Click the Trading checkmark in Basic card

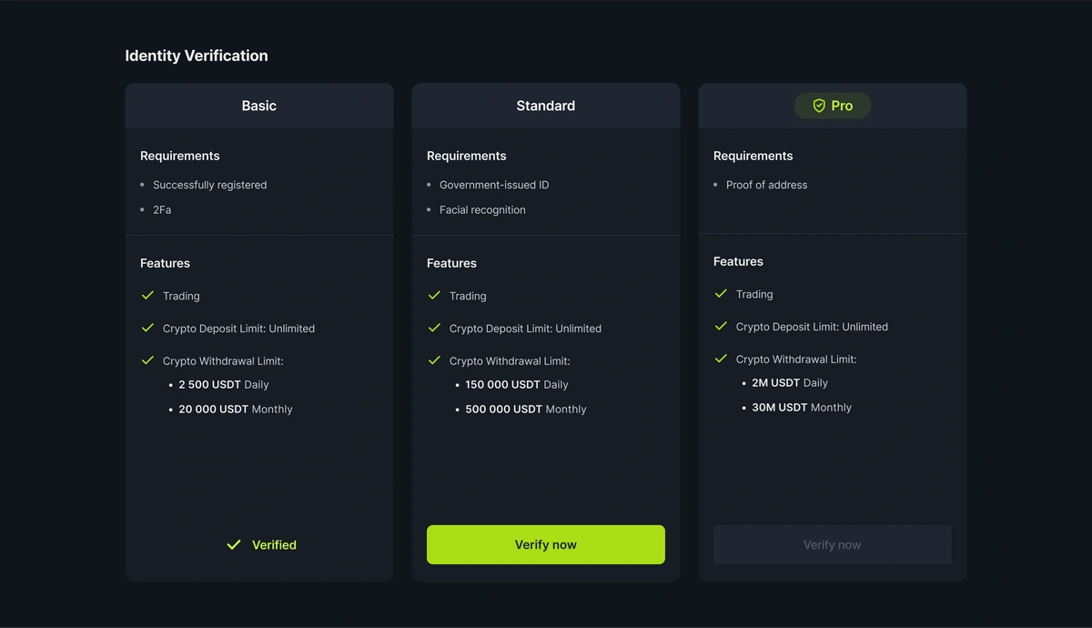[x=147, y=296]
